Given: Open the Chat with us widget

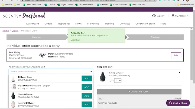Looking at the screenshot, I should pyautogui.click(x=178, y=103).
